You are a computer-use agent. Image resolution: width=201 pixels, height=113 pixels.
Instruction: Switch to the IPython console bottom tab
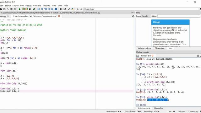[x=144, y=108]
